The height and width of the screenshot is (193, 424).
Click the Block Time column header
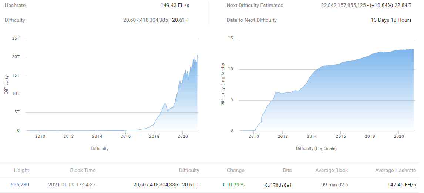tap(83, 170)
